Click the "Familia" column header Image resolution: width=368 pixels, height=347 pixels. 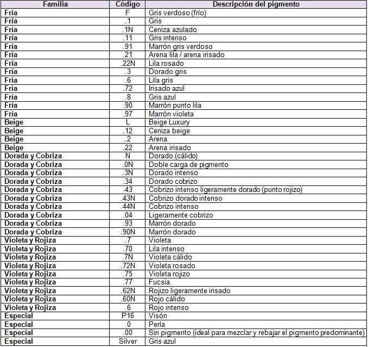point(55,4)
